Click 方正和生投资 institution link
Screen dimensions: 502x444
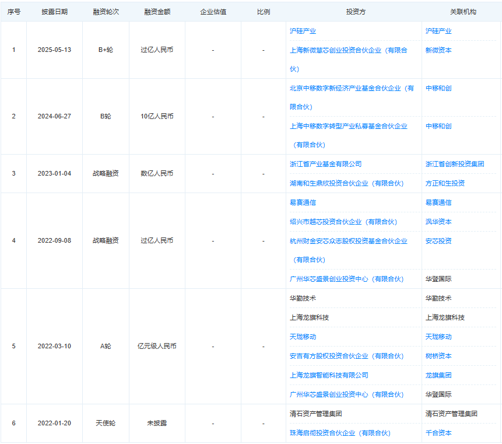(445, 184)
